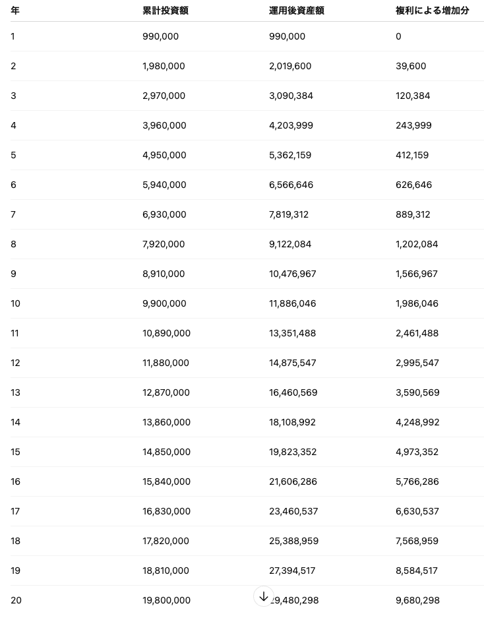Click the asset value 4,203,999
484x620 pixels.
291,125
